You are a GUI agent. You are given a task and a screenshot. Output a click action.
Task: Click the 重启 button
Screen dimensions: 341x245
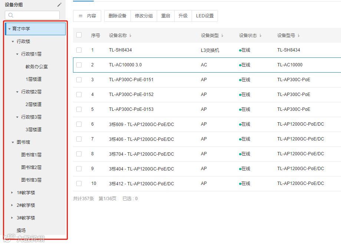[x=166, y=16]
